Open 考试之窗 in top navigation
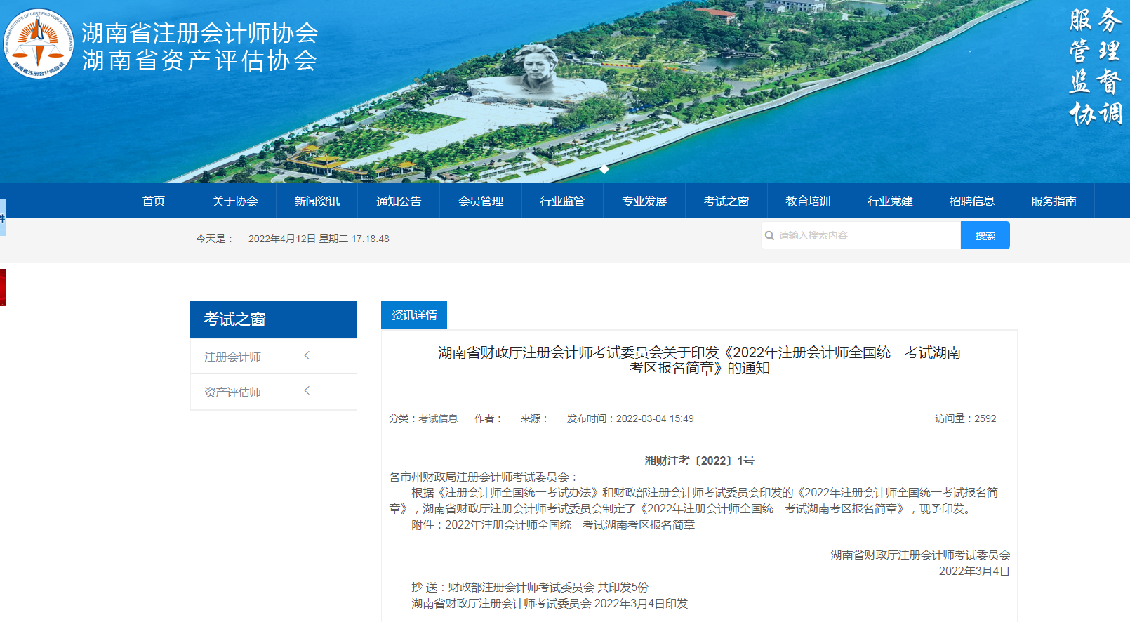This screenshot has width=1130, height=622. (x=726, y=201)
